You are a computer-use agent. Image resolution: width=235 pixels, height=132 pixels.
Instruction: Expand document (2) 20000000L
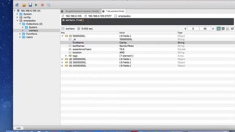pos(62,59)
